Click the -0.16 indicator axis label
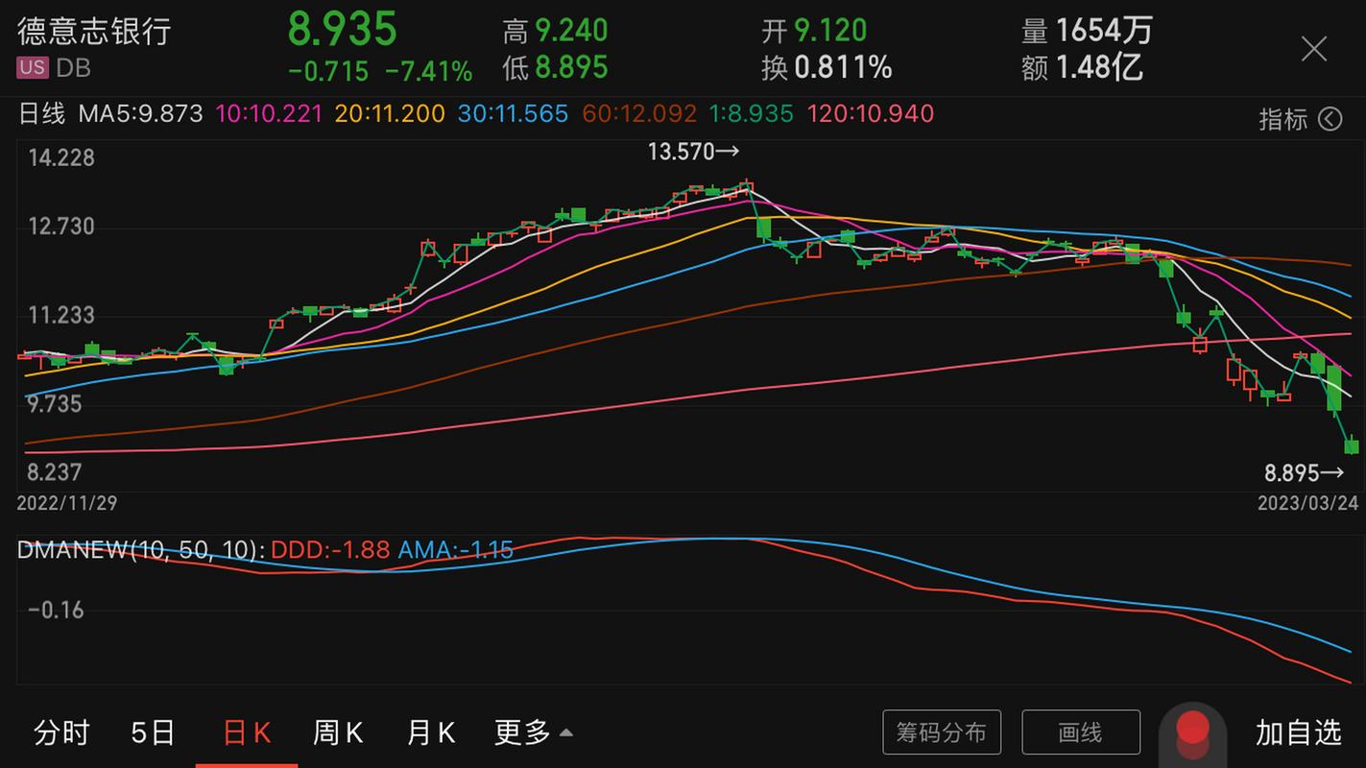Screen dimensions: 1366x768 [x=55, y=610]
